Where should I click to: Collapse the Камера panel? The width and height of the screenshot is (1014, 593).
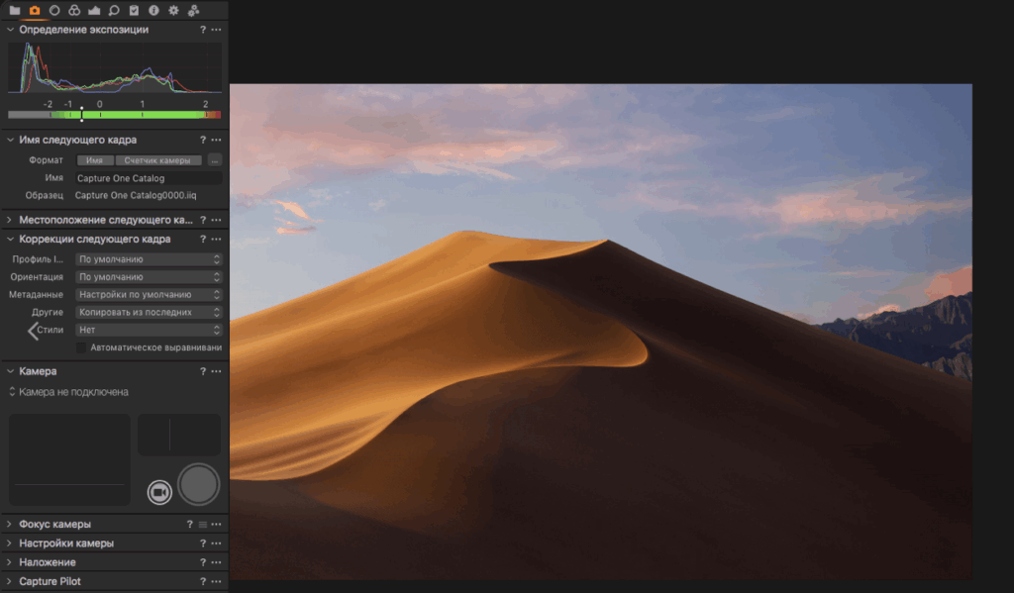(10, 371)
